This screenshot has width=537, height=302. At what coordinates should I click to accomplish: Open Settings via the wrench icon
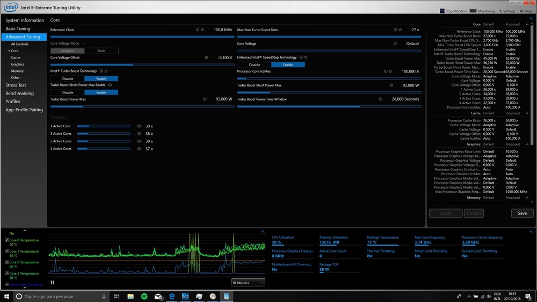click(500, 11)
